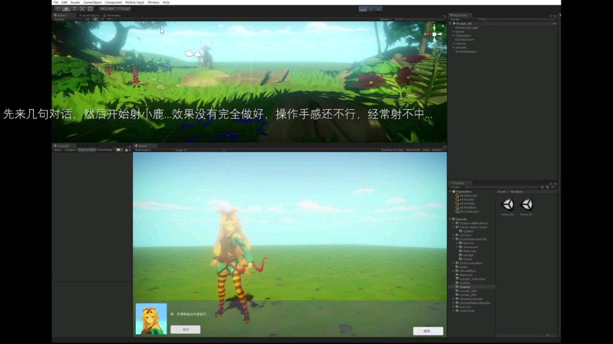Click the All Materials search favorite
The image size is (613, 344).
pyautogui.click(x=467, y=196)
